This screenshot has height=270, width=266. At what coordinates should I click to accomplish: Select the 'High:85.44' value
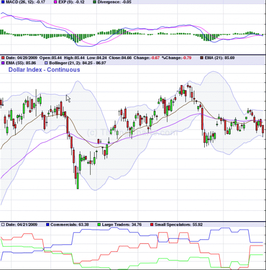(x=74, y=58)
